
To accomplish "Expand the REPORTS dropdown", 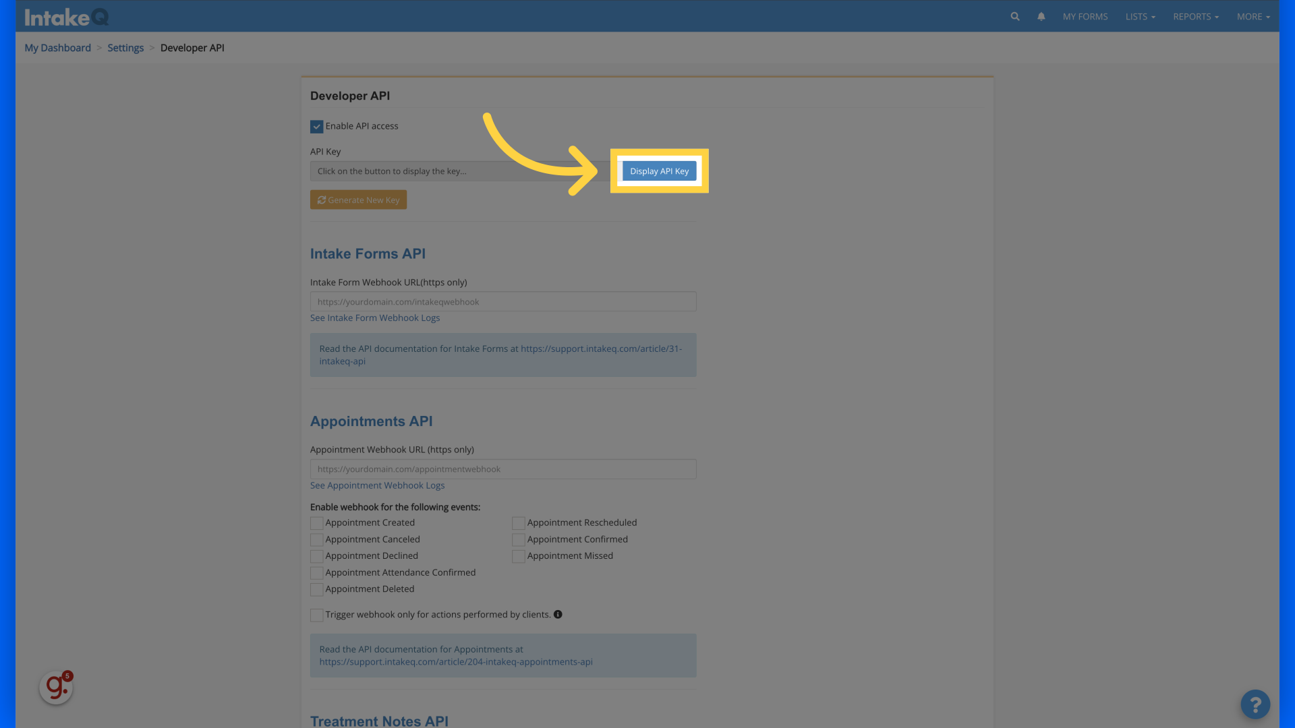I will pos(1195,16).
